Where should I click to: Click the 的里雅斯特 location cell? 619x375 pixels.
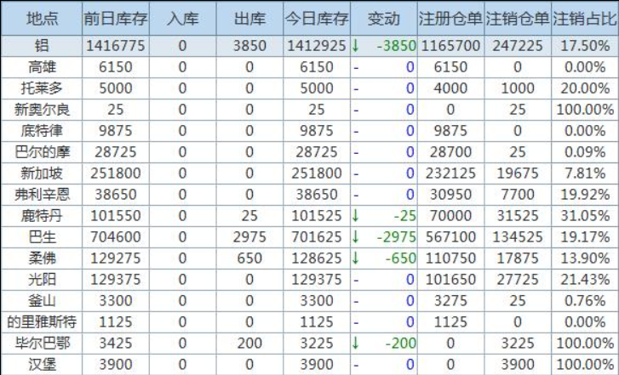click(x=40, y=321)
